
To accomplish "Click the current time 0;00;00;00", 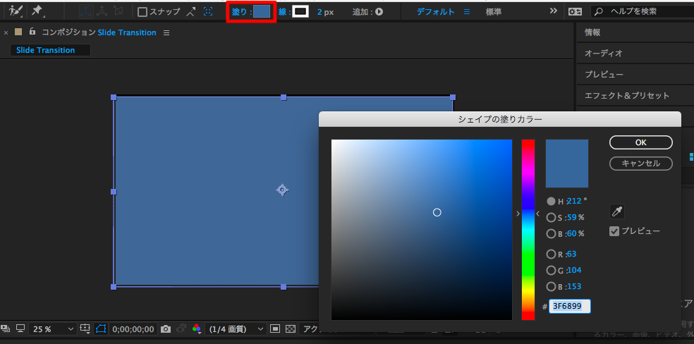I will tap(133, 329).
